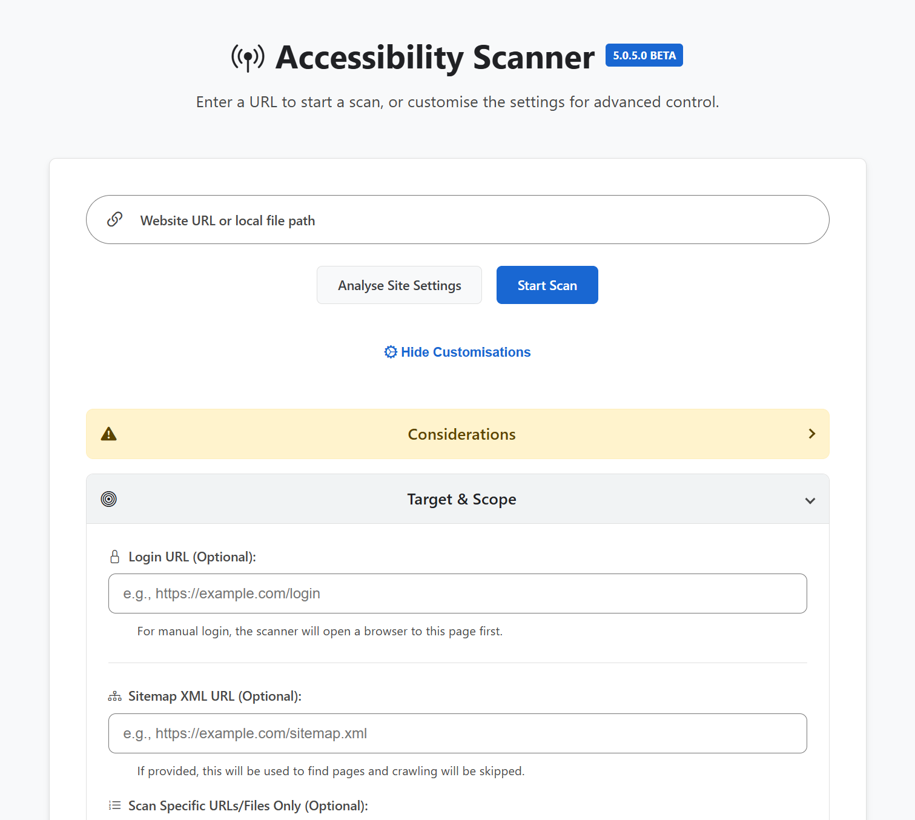
Task: Click the antenna icon beside the Accessibility Scanner title
Action: pyautogui.click(x=248, y=58)
